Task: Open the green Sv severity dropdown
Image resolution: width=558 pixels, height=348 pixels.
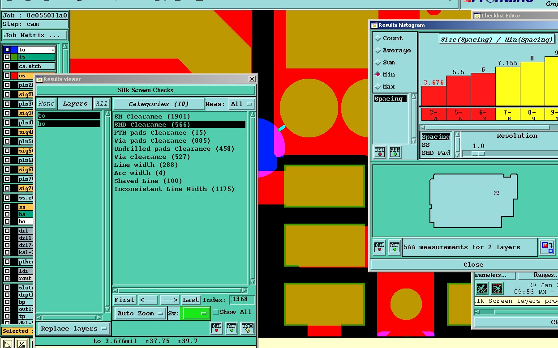Action: pyautogui.click(x=196, y=313)
